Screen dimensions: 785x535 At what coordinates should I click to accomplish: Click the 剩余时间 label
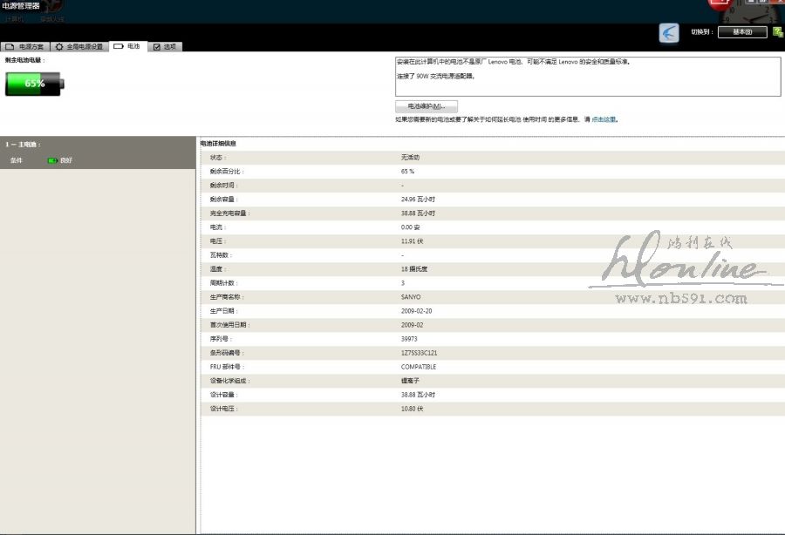[224, 186]
